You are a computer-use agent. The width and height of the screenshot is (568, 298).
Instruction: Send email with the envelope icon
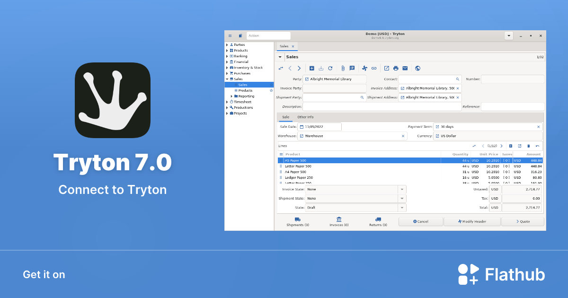click(405, 68)
